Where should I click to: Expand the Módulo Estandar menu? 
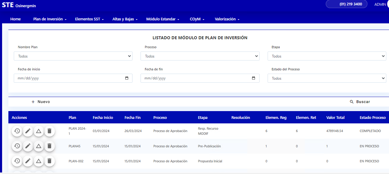click(163, 19)
